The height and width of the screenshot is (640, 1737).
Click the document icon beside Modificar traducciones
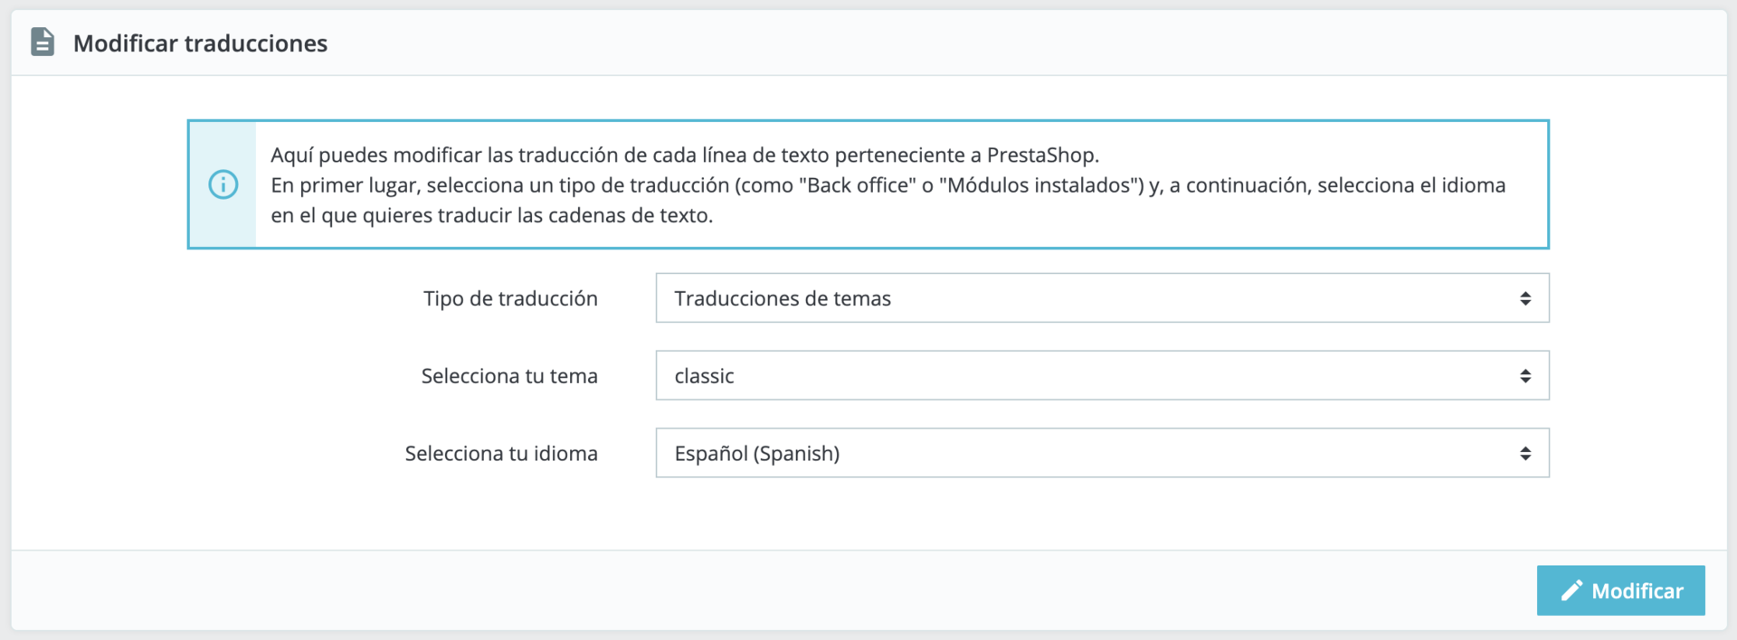point(43,42)
